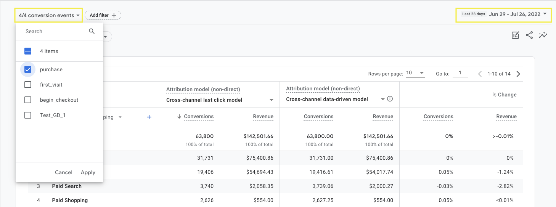Open the customize report icon

coord(515,35)
